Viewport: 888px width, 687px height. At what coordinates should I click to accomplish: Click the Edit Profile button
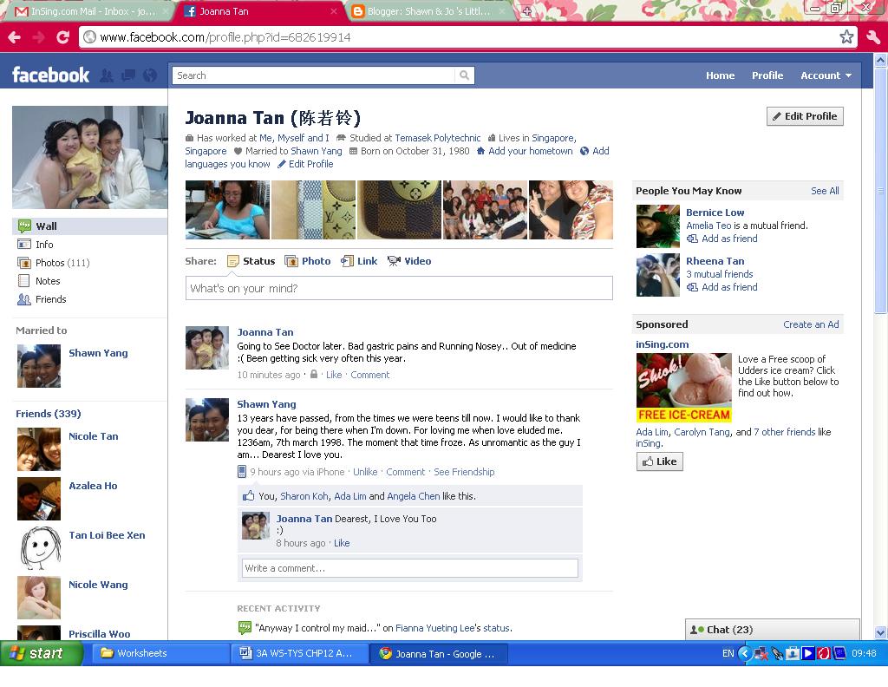(x=805, y=116)
